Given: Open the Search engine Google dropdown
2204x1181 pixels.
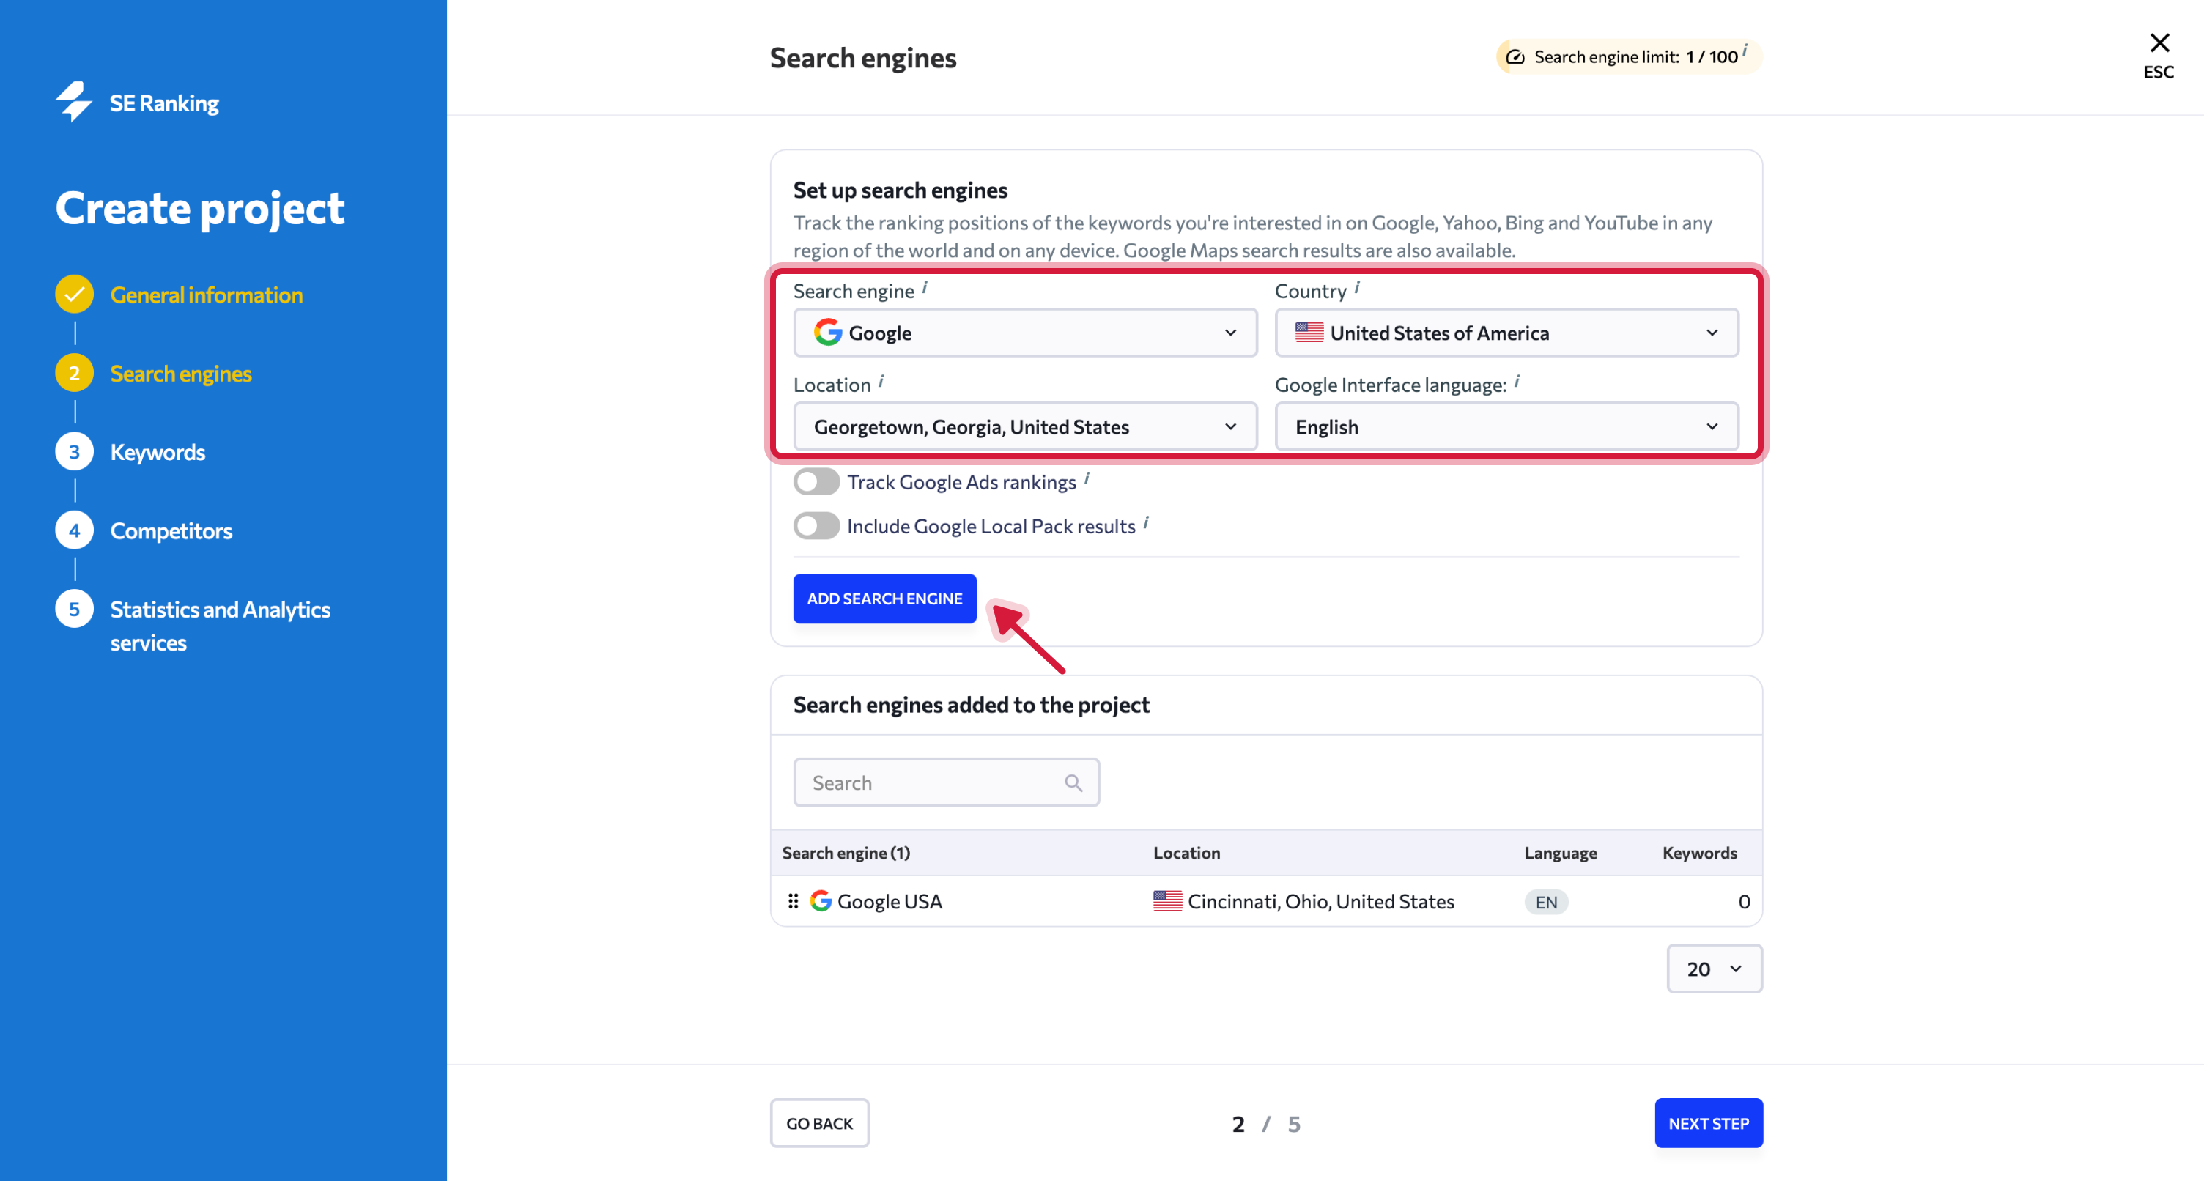Looking at the screenshot, I should 1025,333.
